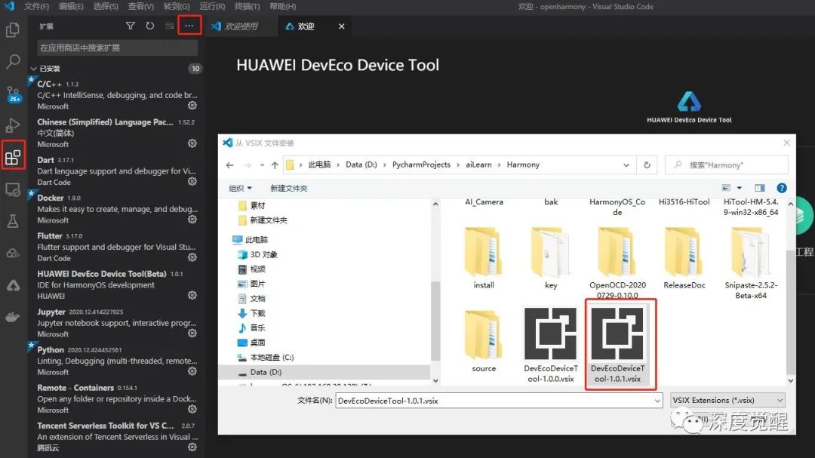
Task: Open the DevEco Device Tool activity icon
Action: pyautogui.click(x=13, y=285)
